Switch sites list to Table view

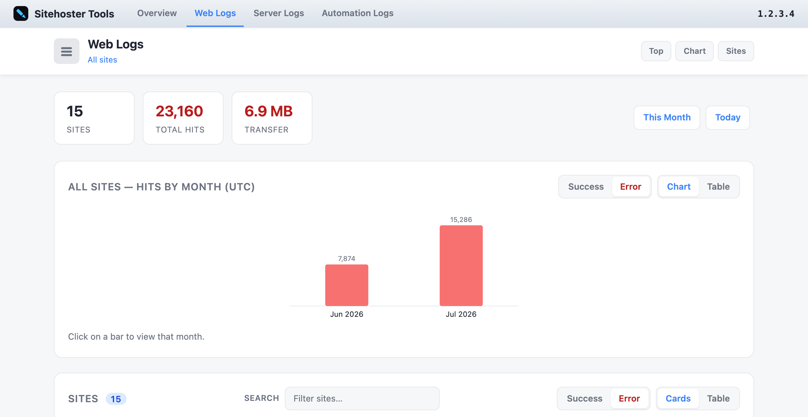point(718,399)
